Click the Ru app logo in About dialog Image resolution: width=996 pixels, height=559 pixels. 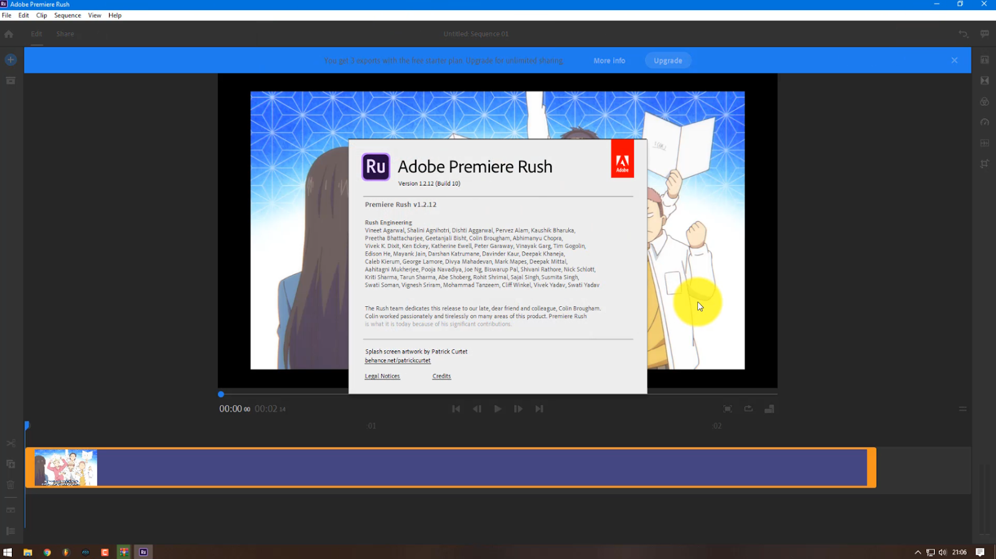point(376,167)
